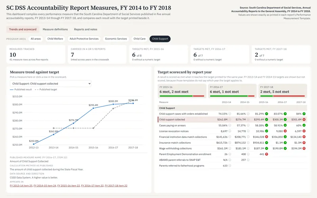Click red X beside $194.3M wage withholding

pyautogui.click(x=304, y=148)
